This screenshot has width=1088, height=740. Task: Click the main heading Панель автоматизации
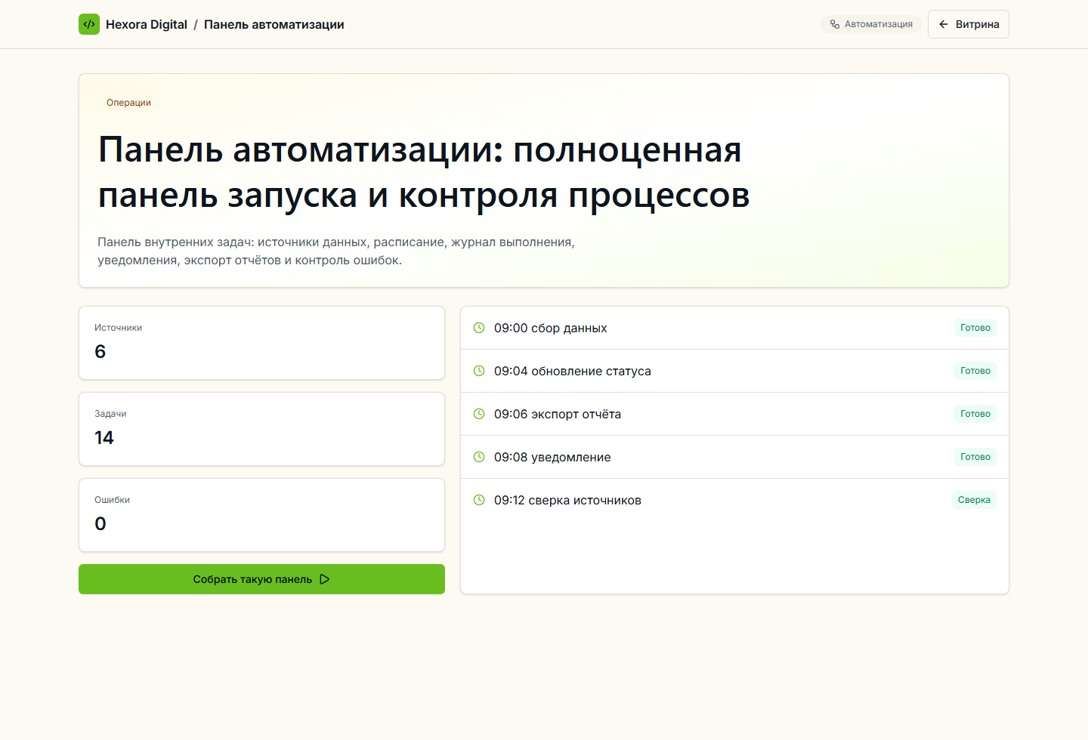[424, 172]
